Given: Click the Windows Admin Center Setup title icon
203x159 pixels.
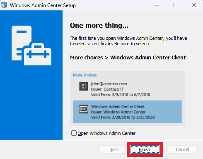Looking at the screenshot, I should pyautogui.click(x=4, y=5).
